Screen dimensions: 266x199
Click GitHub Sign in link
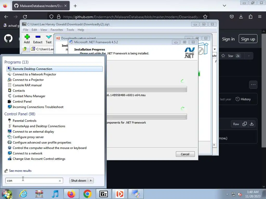click(228, 39)
